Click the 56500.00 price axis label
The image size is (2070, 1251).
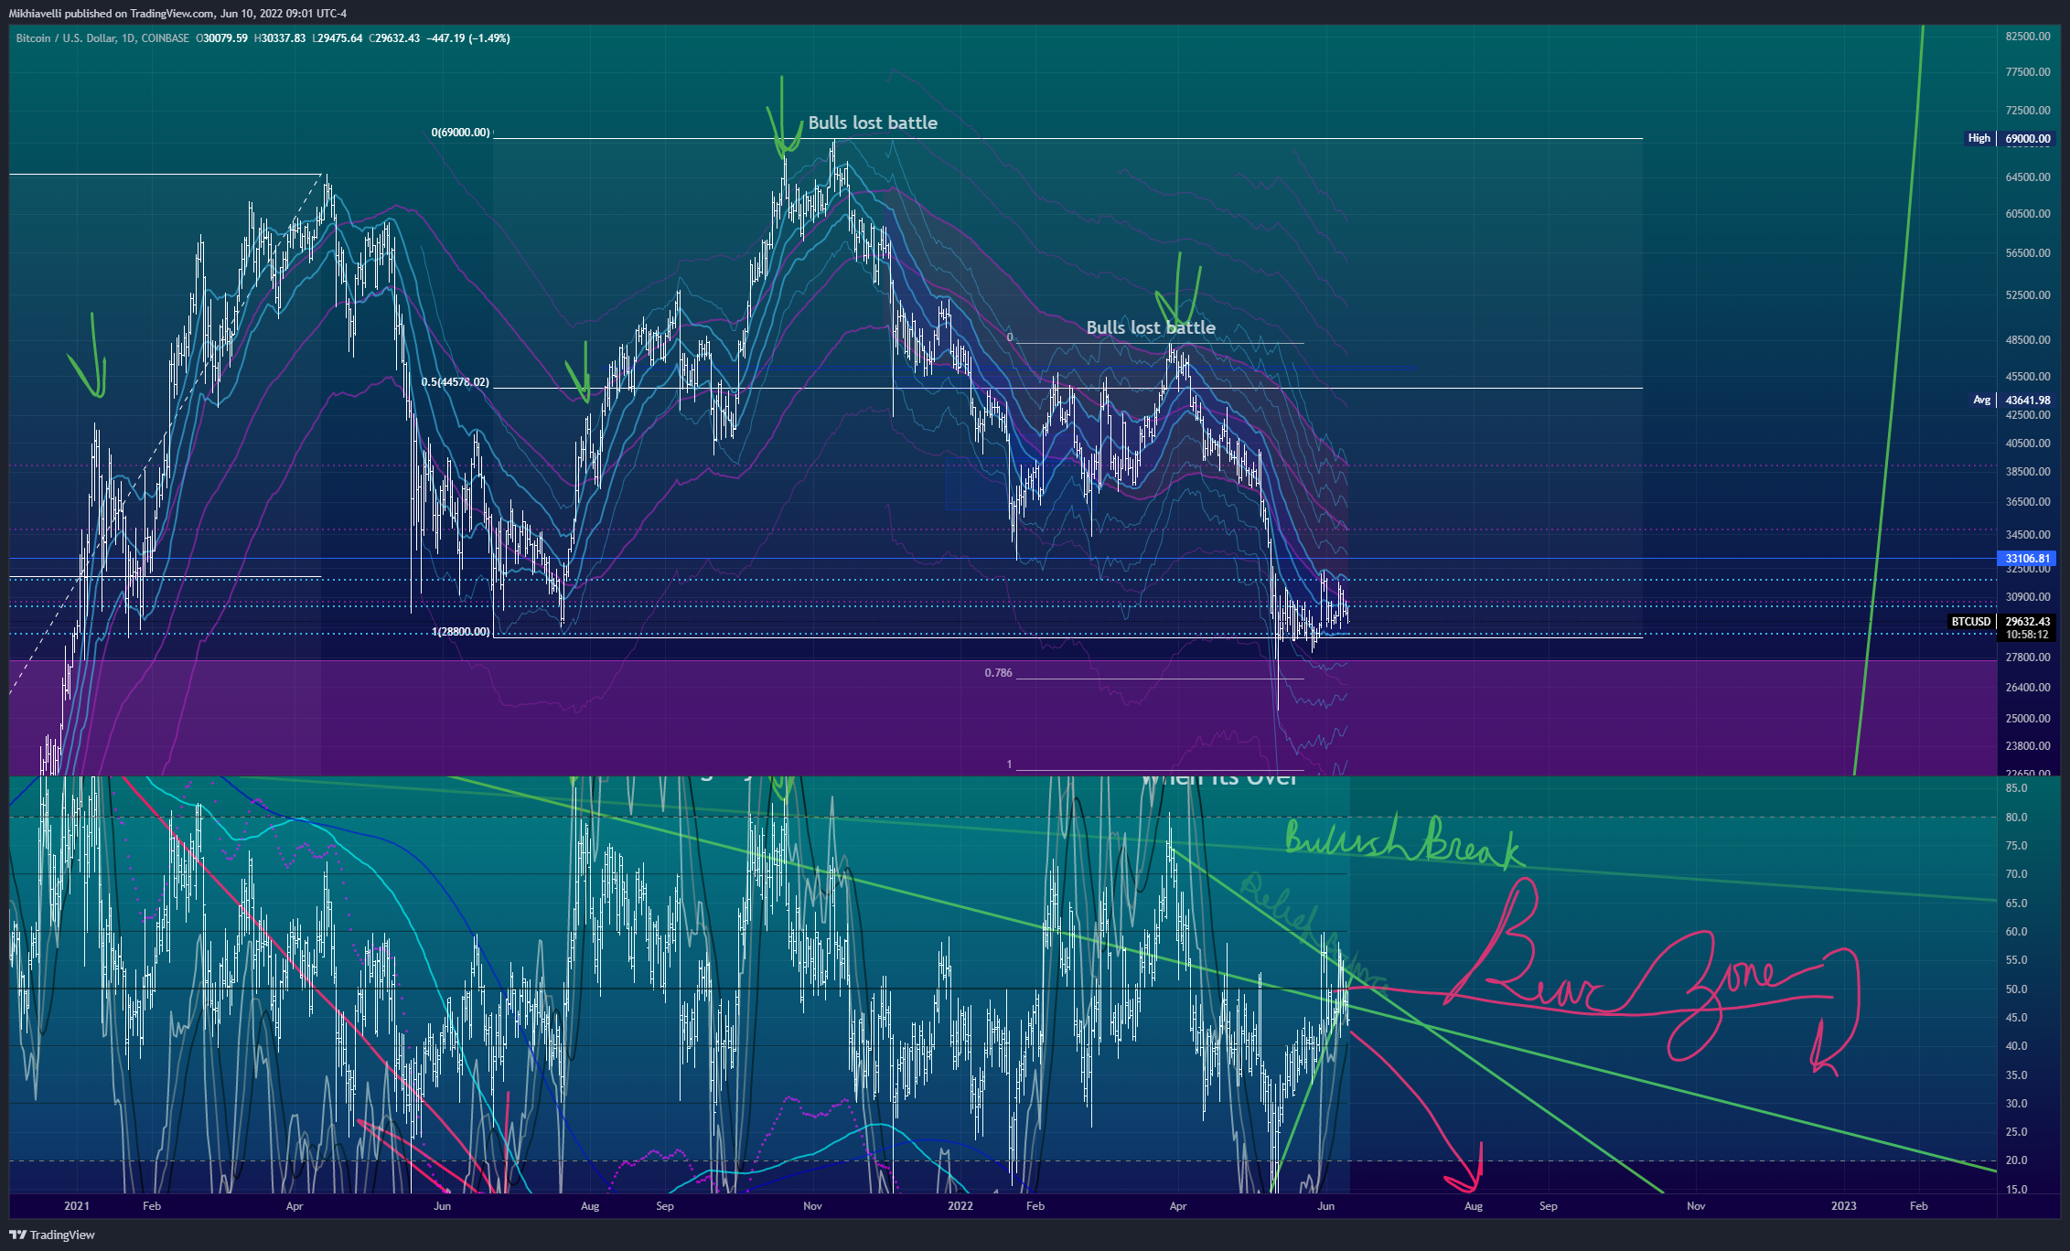2028,253
